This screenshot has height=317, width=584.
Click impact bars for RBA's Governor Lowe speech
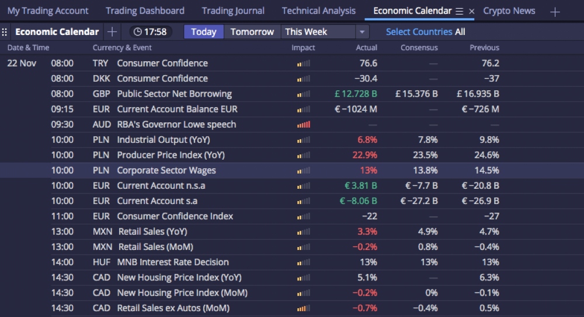(304, 125)
